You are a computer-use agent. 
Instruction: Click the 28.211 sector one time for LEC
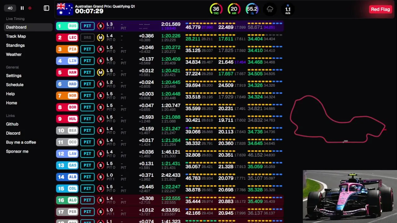pyautogui.click(x=193, y=39)
